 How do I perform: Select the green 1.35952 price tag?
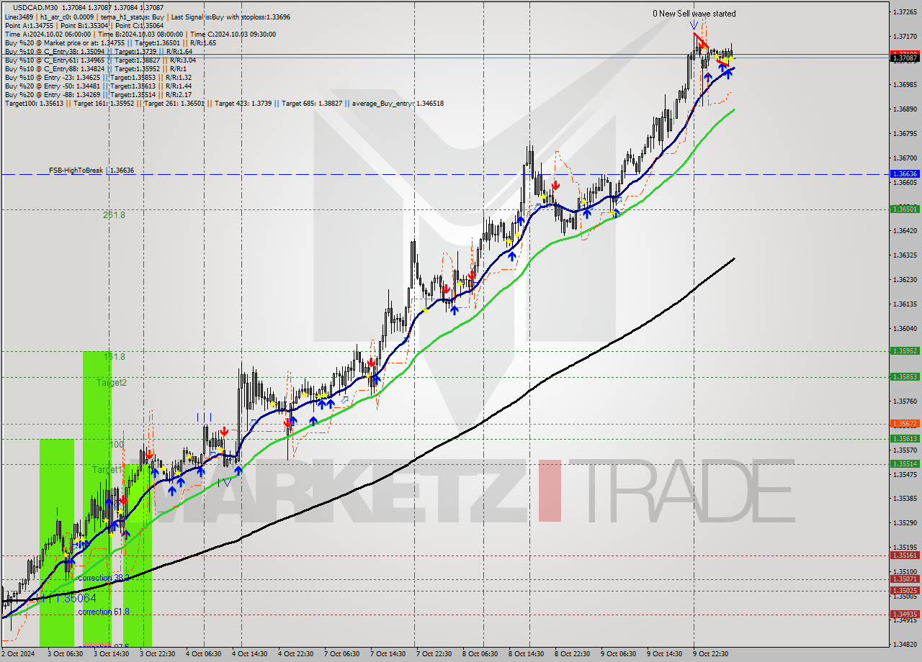click(x=905, y=351)
